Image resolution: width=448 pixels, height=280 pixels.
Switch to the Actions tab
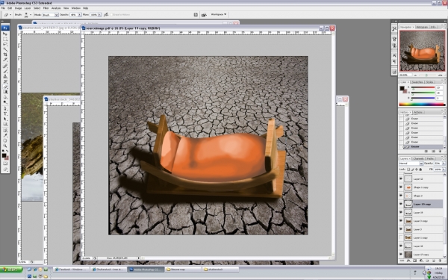pyautogui.click(x=418, y=112)
